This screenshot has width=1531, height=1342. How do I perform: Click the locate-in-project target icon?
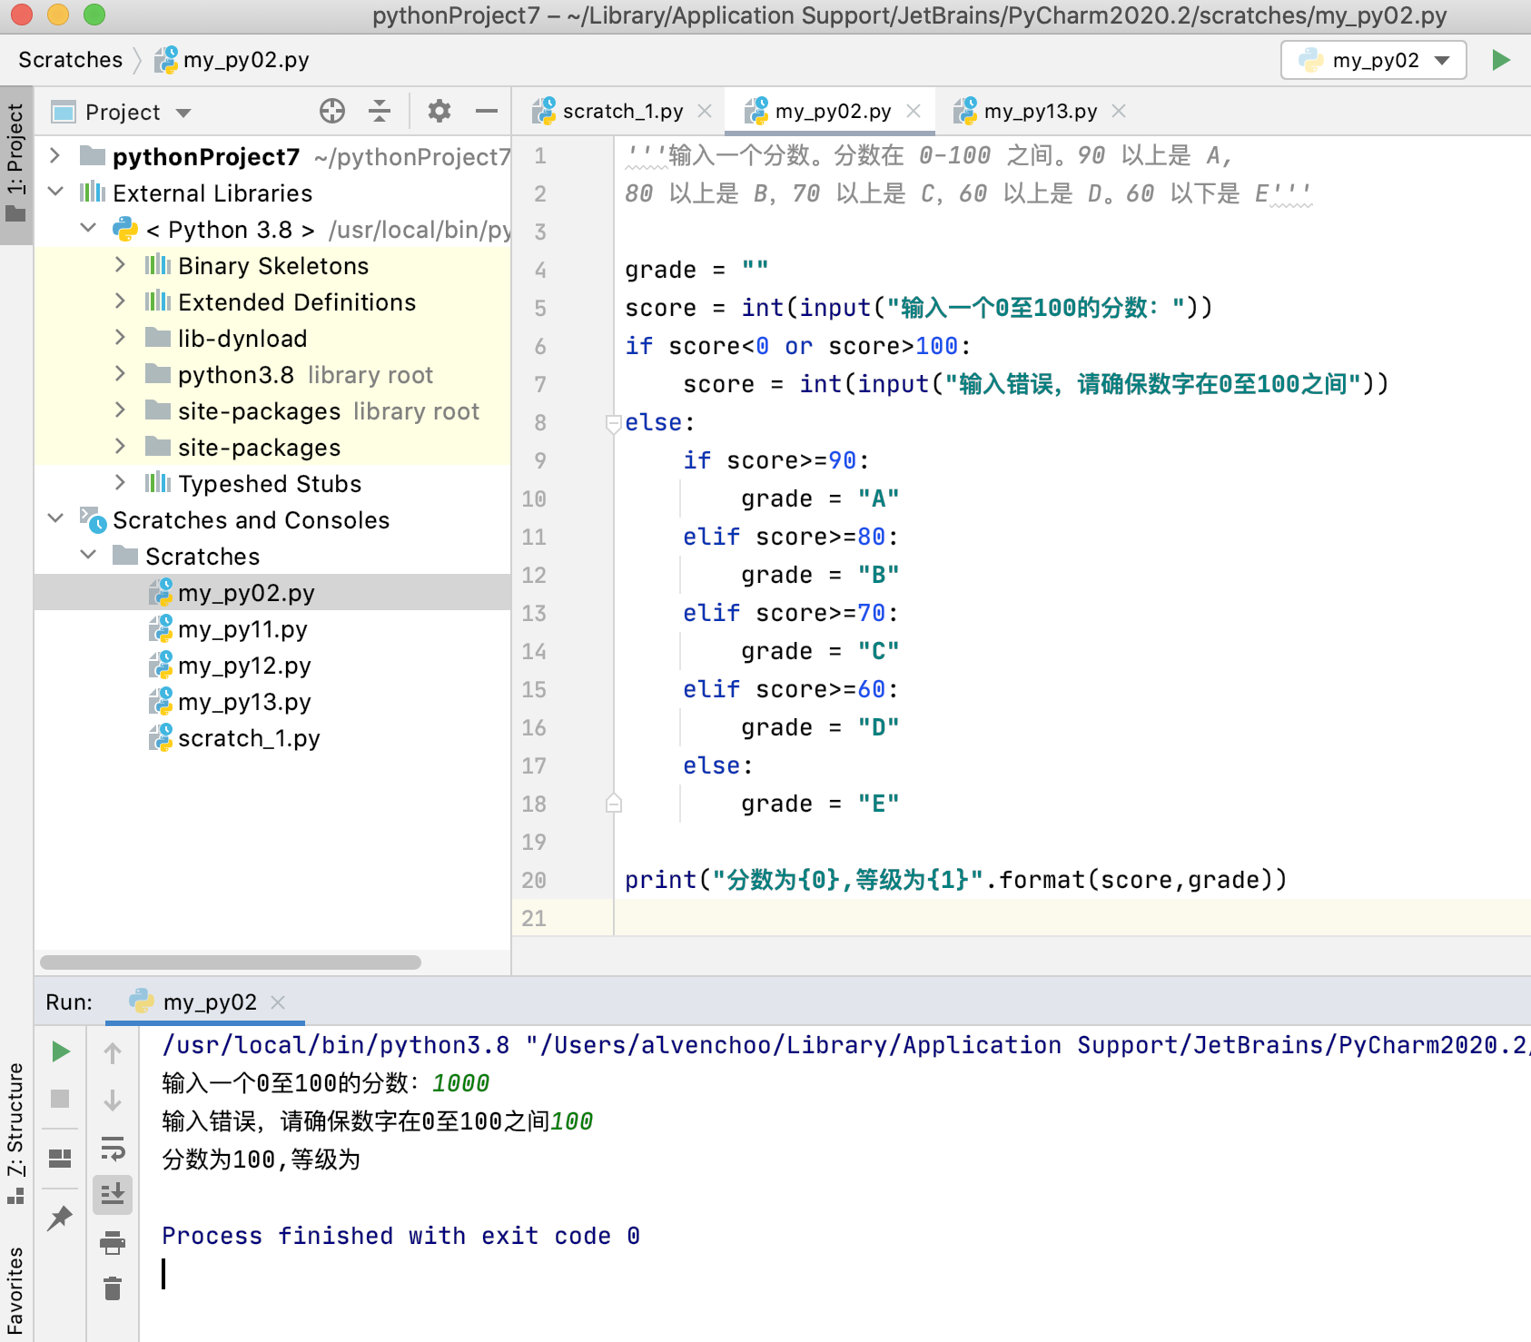tap(332, 112)
